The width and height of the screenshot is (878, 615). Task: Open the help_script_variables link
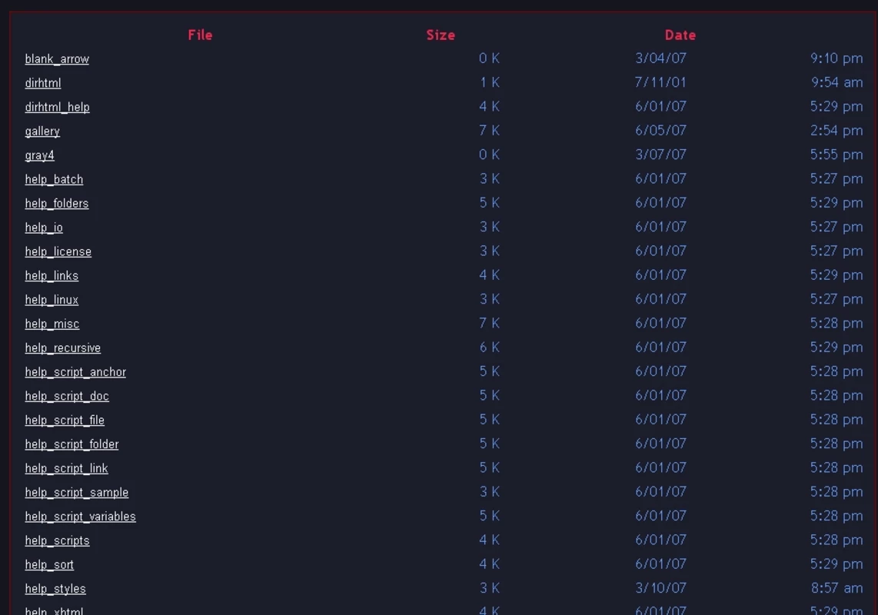[81, 517]
